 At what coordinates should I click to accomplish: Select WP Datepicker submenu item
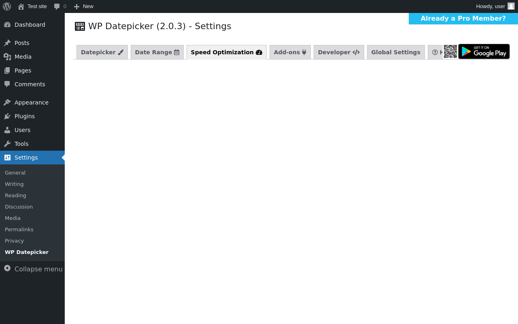coord(32,252)
